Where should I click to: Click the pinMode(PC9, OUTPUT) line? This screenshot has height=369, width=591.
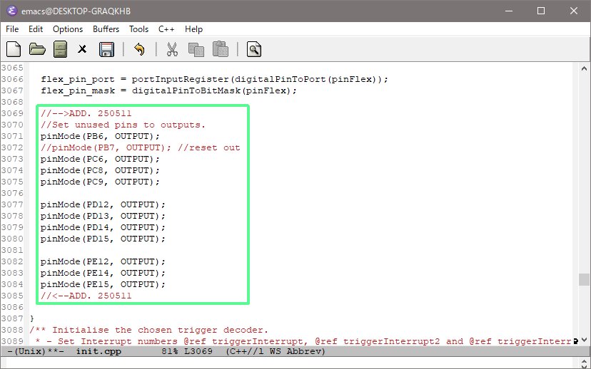coord(100,182)
